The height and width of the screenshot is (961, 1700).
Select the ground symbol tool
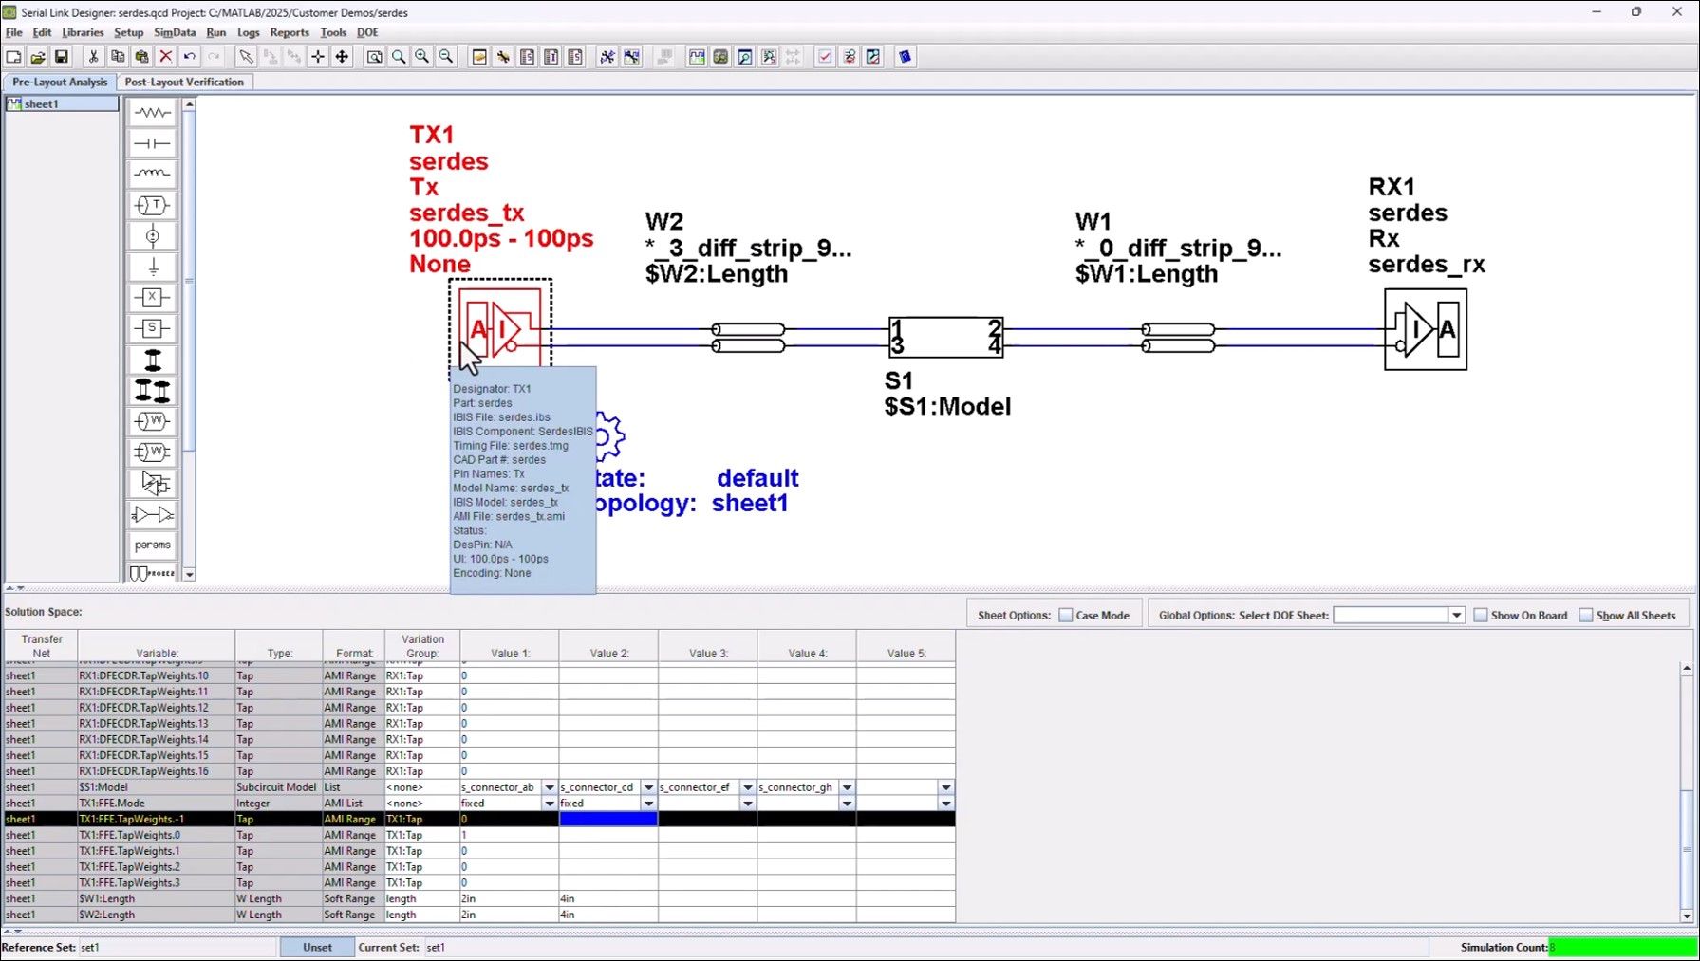tap(152, 267)
